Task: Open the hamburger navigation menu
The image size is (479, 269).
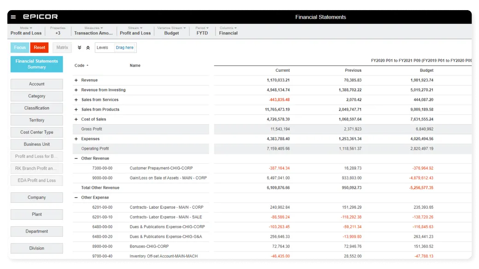Action: 13,17
